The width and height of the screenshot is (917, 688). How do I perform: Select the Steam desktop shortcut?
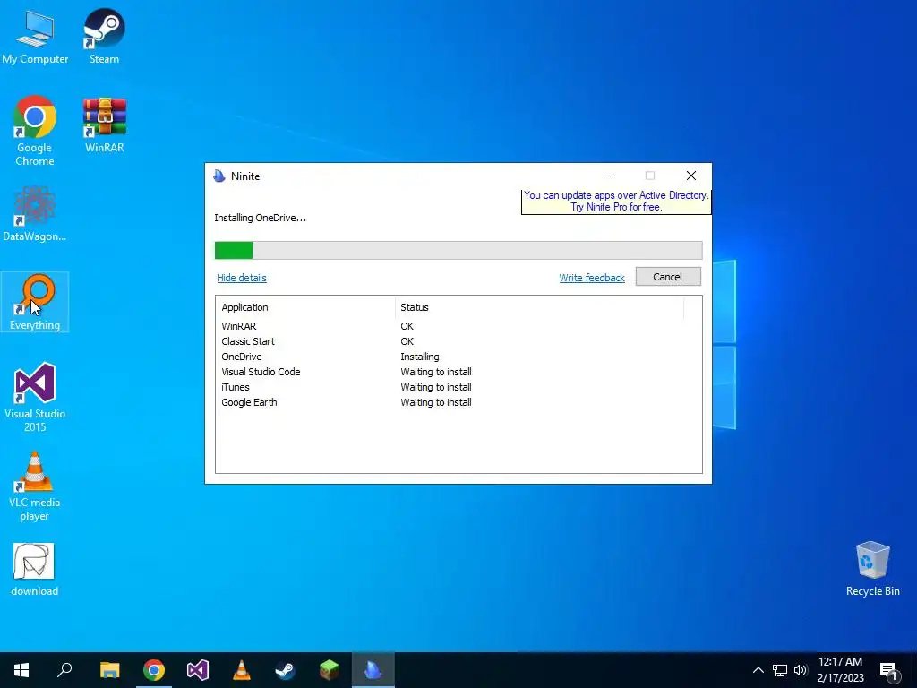click(104, 36)
